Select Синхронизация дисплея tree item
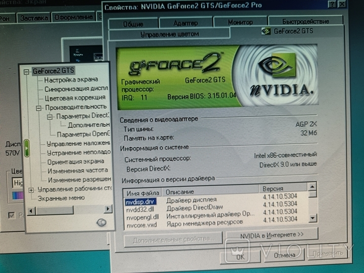 [76, 89]
